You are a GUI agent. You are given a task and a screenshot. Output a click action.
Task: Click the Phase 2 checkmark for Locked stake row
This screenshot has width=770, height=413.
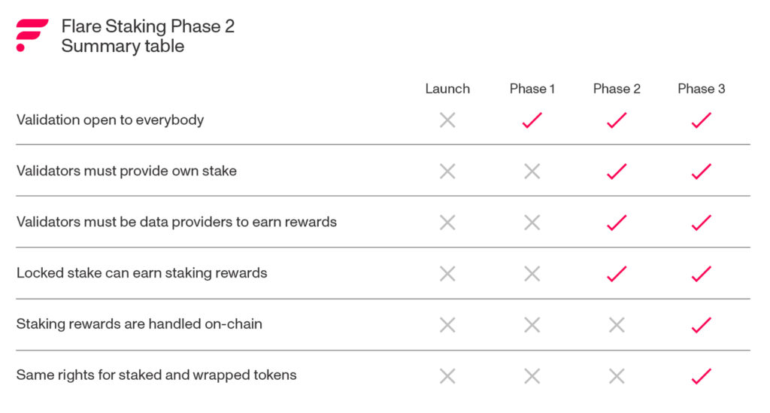pos(617,274)
